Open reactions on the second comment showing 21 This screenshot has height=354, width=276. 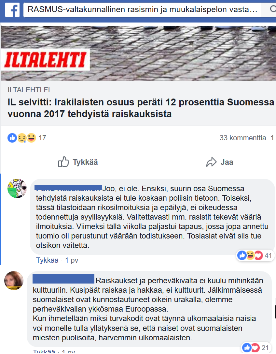256,348
